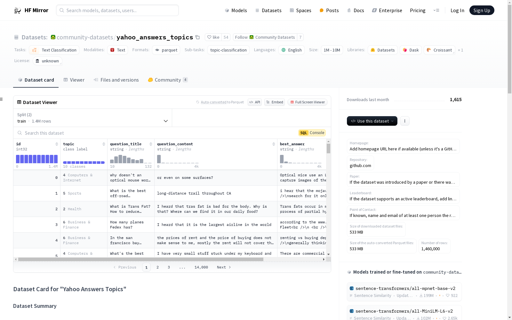The image size is (512, 320).
Task: Go to page 3 of the dataset
Action: [x=169, y=267]
